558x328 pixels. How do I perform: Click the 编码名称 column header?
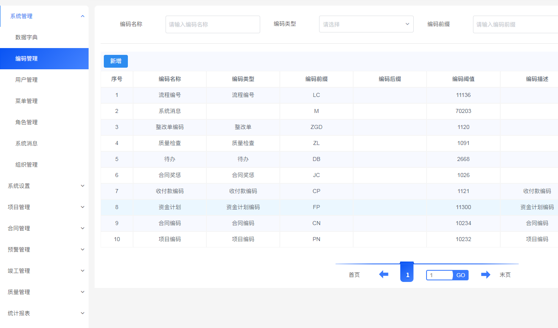[x=170, y=79]
